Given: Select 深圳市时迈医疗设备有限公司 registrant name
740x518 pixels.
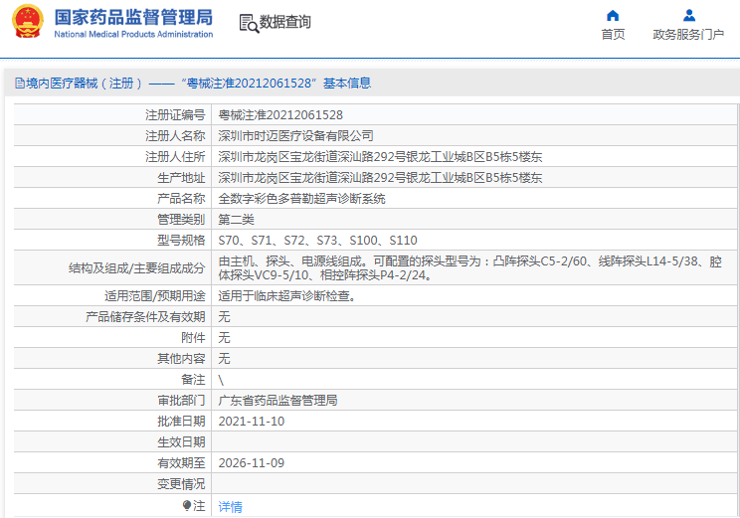Looking at the screenshot, I should (296, 136).
